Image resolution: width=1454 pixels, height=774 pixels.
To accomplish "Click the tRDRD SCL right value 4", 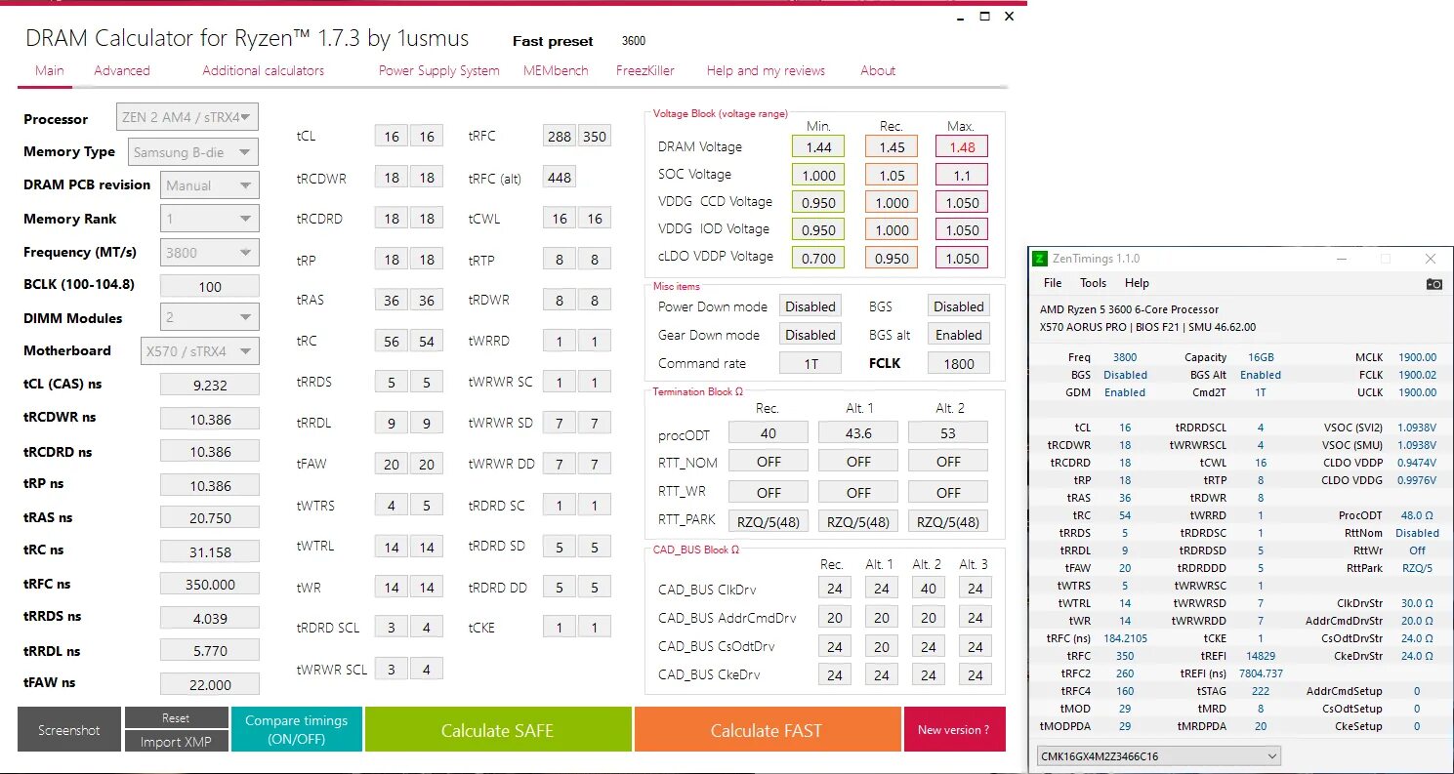I will 427,627.
